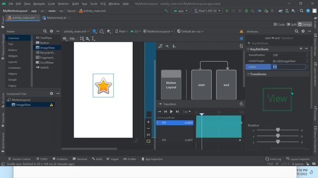
Task: Minimize the Palette panel
Action: coord(58,31)
